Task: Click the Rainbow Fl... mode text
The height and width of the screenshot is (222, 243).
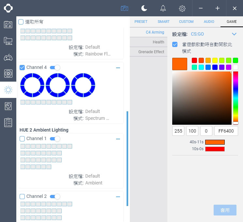Action: 98,54
